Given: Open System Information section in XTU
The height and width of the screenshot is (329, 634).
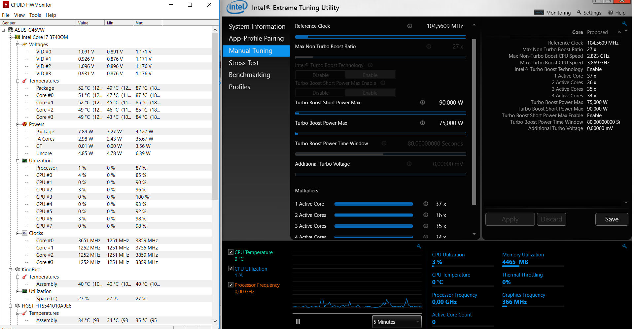Looking at the screenshot, I should [257, 26].
